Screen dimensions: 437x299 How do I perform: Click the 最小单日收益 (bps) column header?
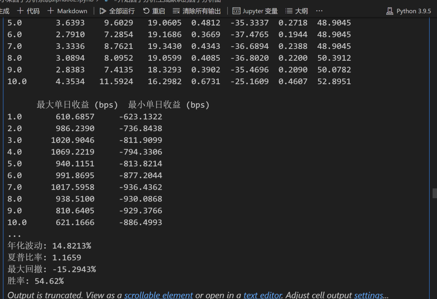(169, 105)
